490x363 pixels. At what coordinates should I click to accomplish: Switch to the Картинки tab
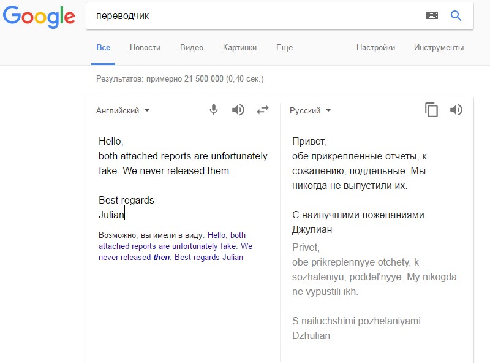[240, 47]
